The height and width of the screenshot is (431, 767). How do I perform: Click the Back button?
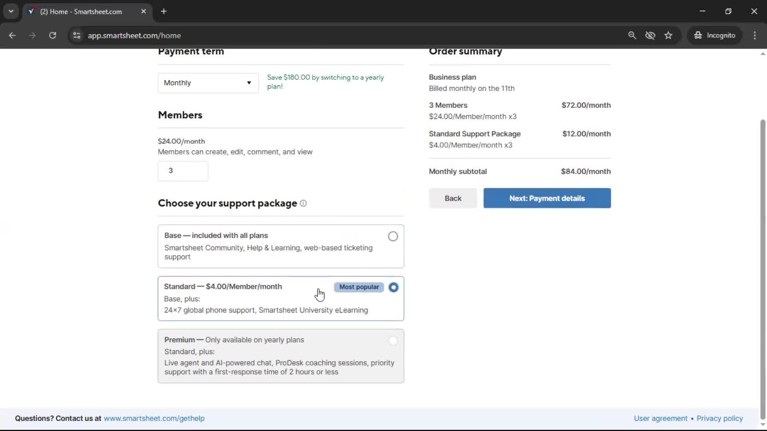pos(453,198)
